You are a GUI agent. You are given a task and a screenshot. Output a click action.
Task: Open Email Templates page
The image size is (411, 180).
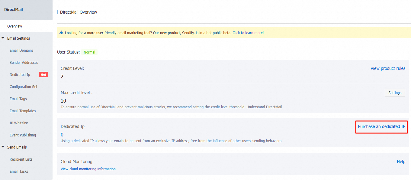(x=23, y=111)
